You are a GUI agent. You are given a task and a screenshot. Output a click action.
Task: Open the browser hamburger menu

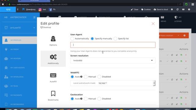click(x=193, y=4)
